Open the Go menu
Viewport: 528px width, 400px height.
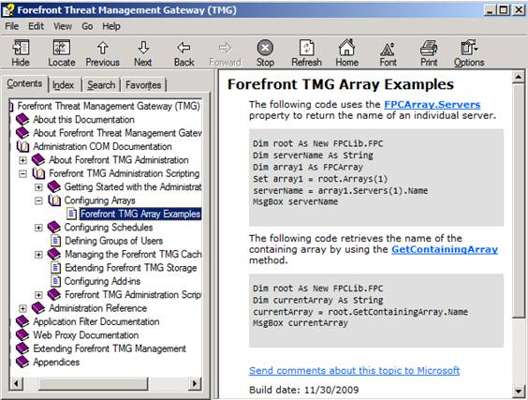(87, 26)
